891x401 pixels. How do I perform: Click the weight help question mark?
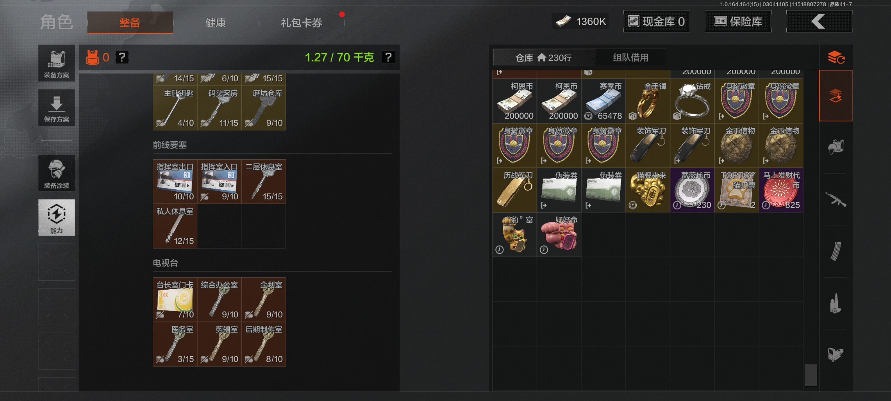pyautogui.click(x=388, y=57)
